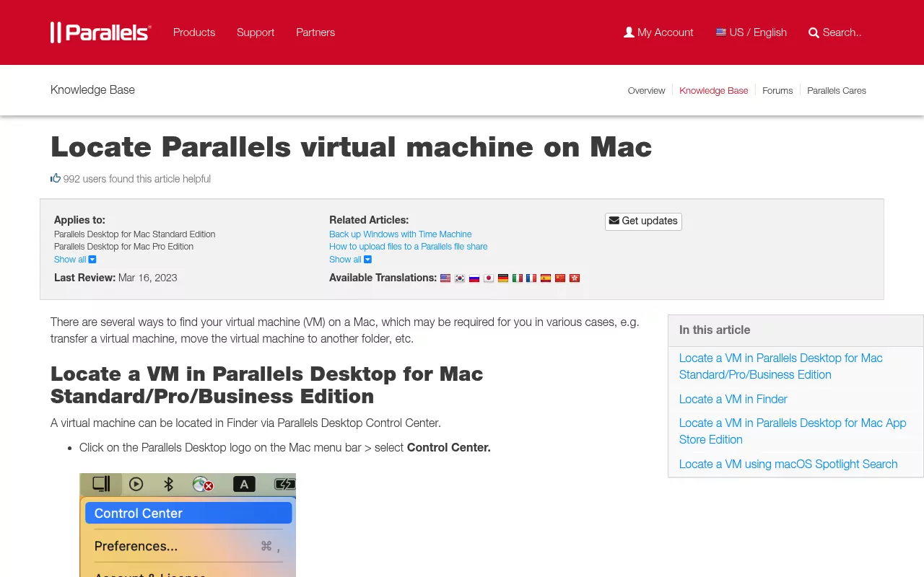Click Parallels Desktop for Mac Pro Edition text
This screenshot has width=924, height=577.
[123, 247]
